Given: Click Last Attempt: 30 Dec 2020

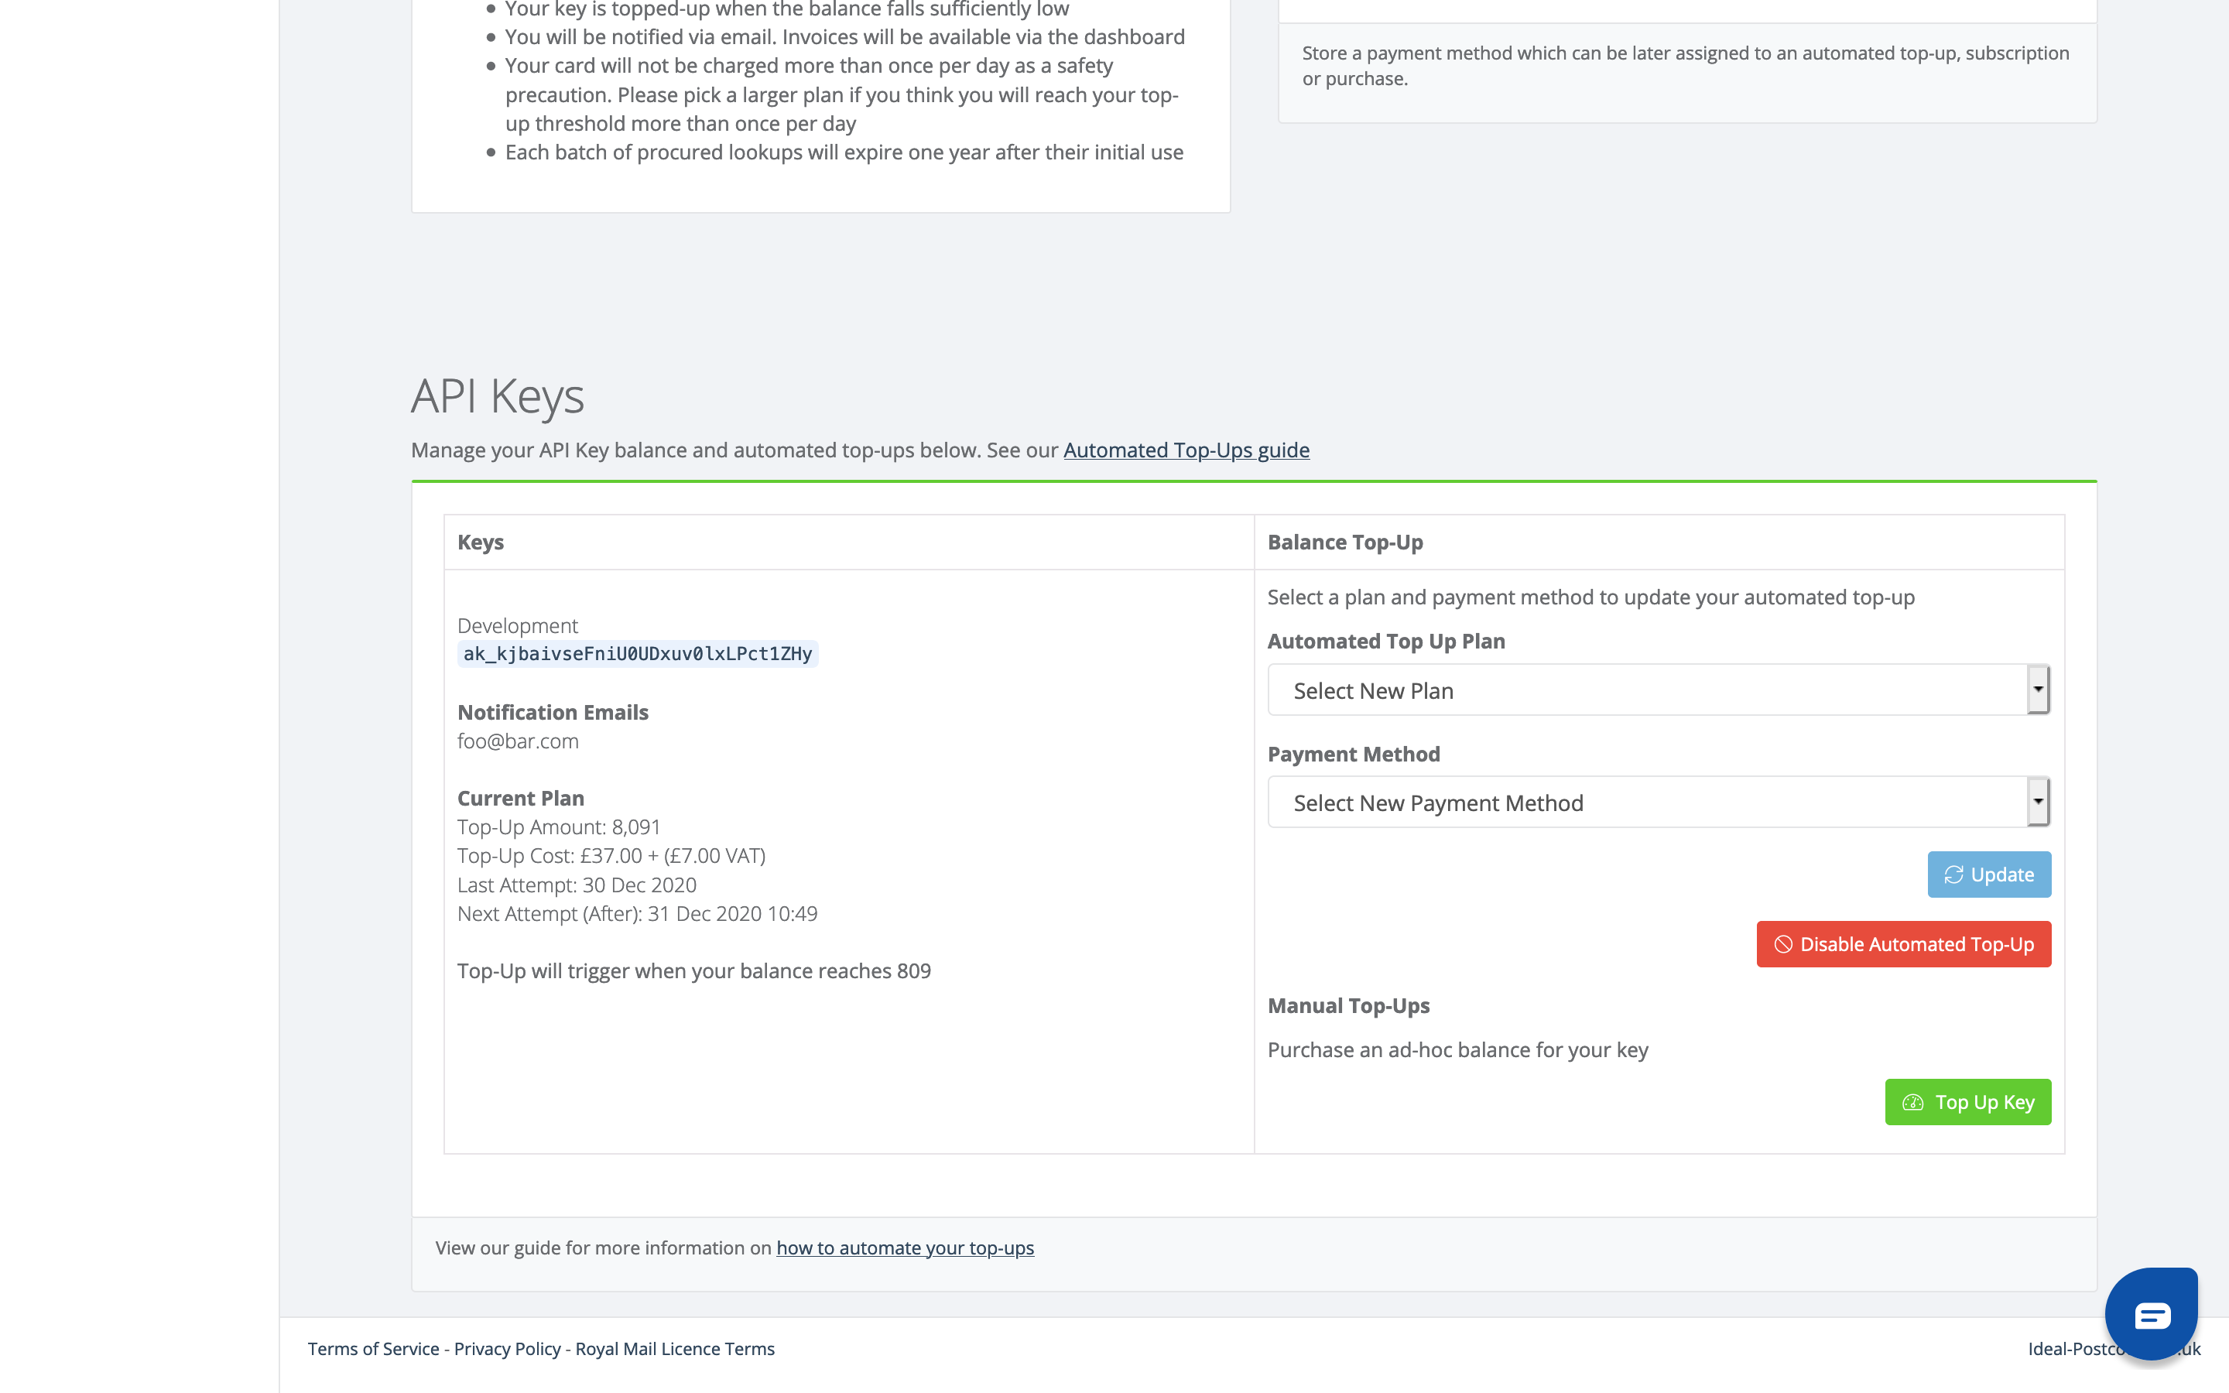Looking at the screenshot, I should [x=577, y=885].
